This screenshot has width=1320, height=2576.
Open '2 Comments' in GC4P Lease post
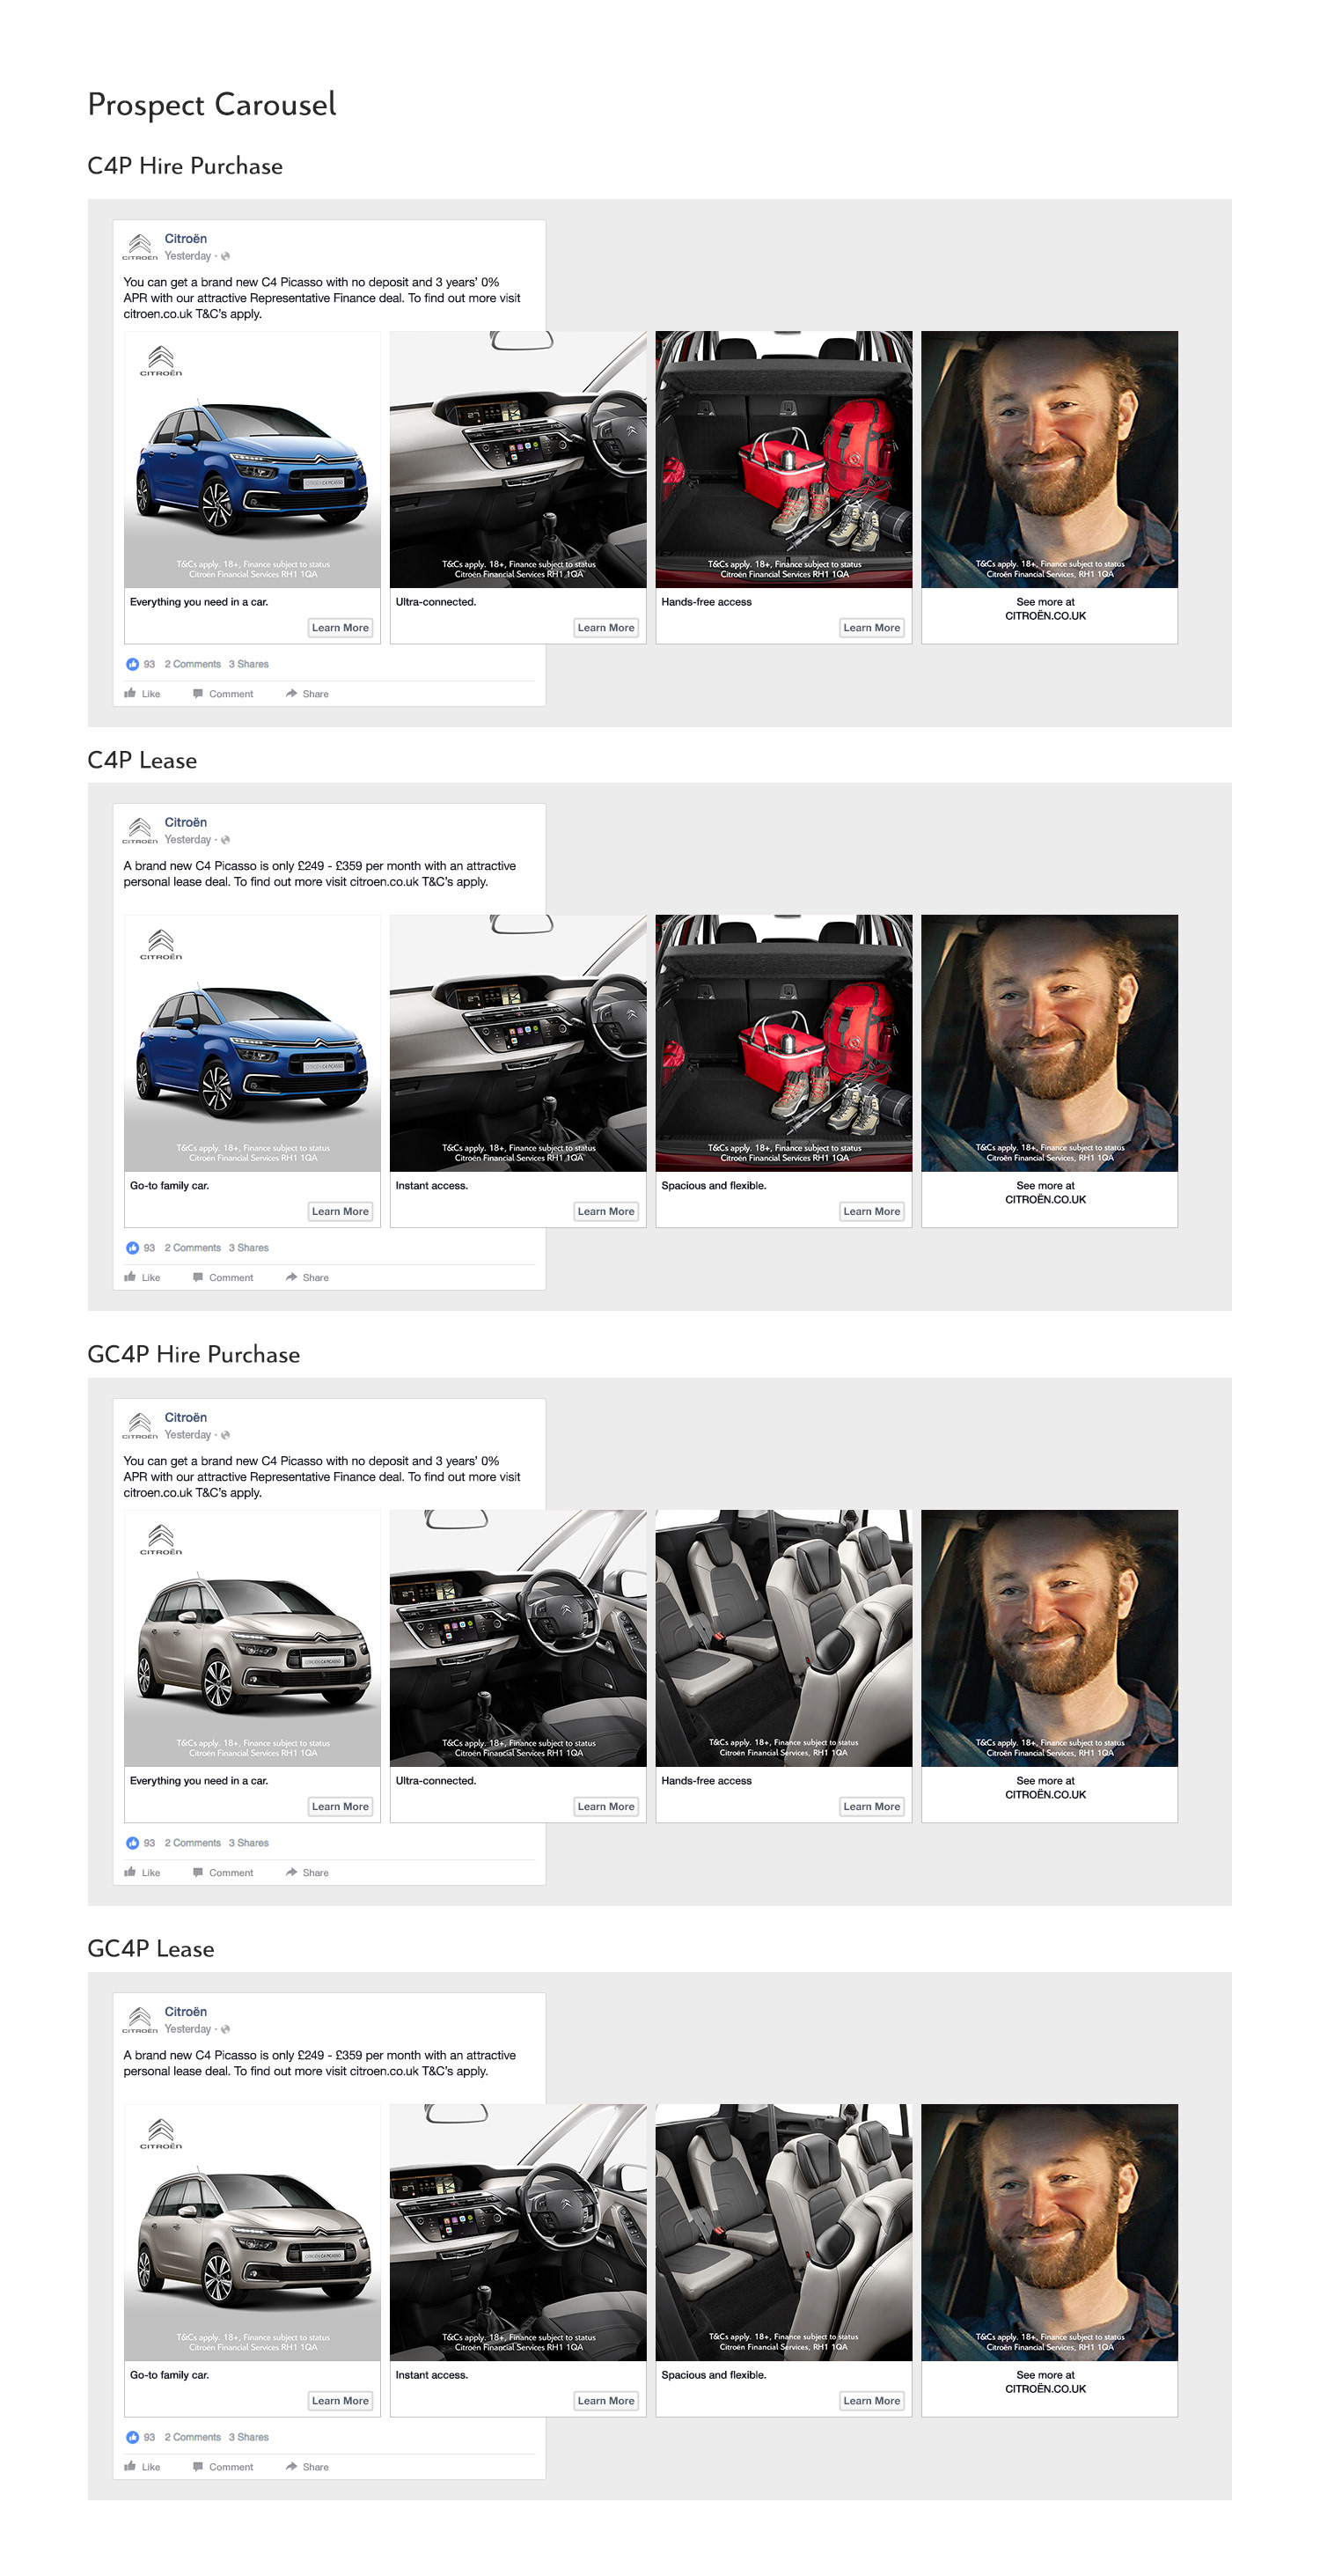pos(192,2437)
